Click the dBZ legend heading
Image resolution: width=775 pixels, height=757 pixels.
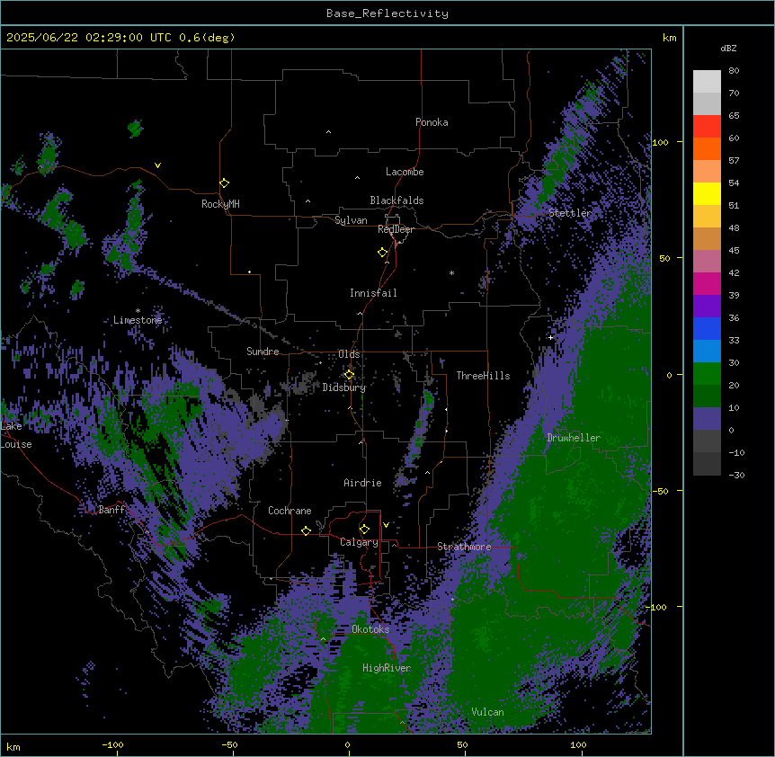click(x=728, y=48)
